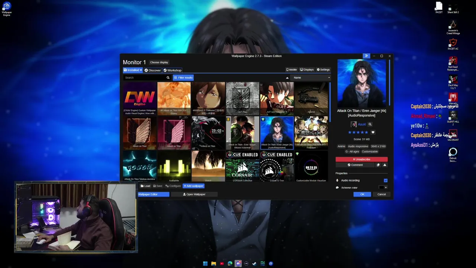The height and width of the screenshot is (268, 476).
Task: Open the Displays section
Action: [307, 70]
